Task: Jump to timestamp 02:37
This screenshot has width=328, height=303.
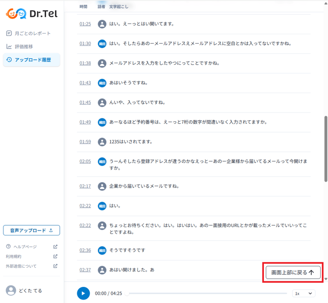Action: pos(85,270)
